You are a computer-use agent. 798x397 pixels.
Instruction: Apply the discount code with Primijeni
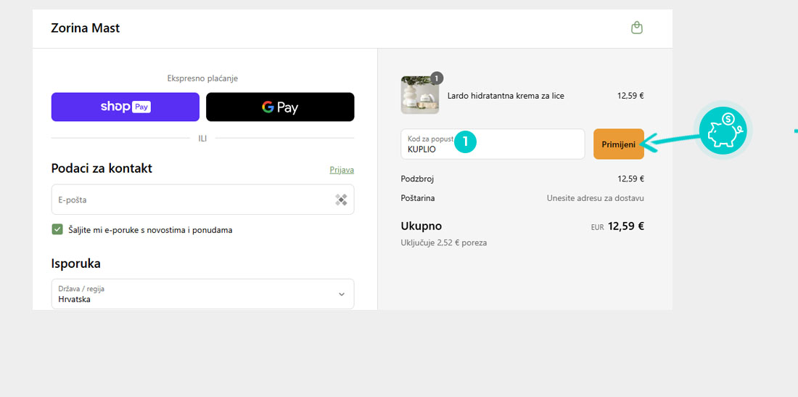[x=618, y=144]
